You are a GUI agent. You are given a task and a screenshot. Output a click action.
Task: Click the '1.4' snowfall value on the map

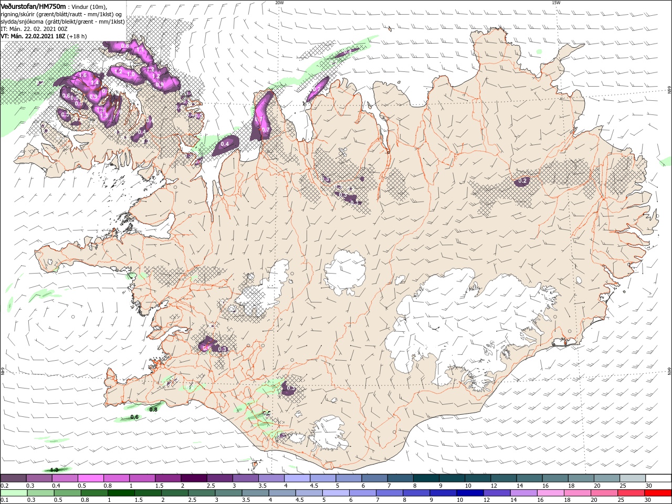click(95, 82)
